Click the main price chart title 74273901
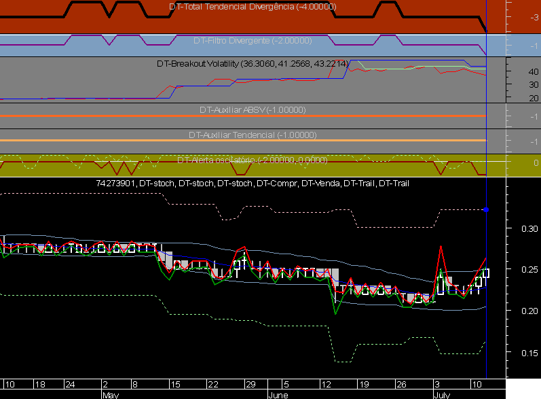 coord(115,184)
